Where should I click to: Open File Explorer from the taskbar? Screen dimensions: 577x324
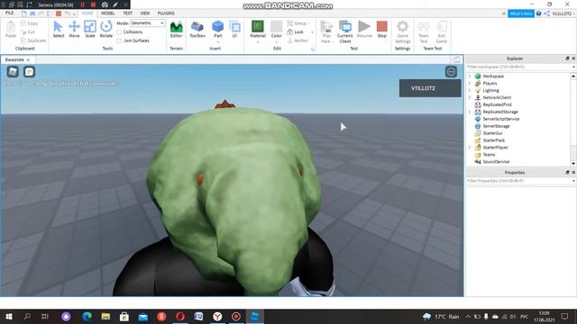(x=105, y=316)
